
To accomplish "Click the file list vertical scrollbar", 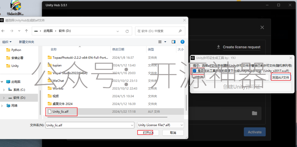I will pos(186,102).
